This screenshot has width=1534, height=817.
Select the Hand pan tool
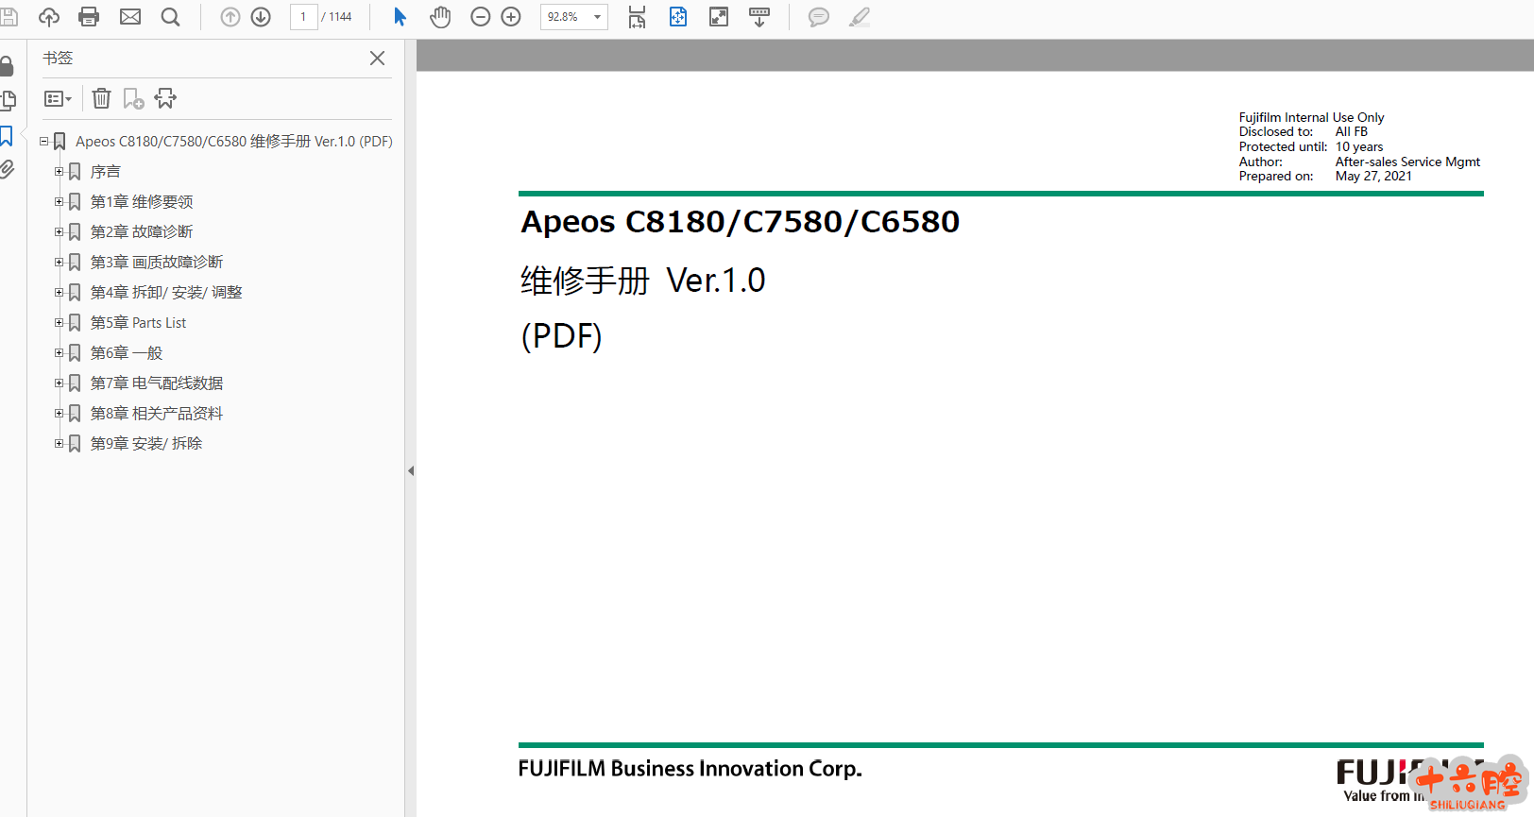440,17
